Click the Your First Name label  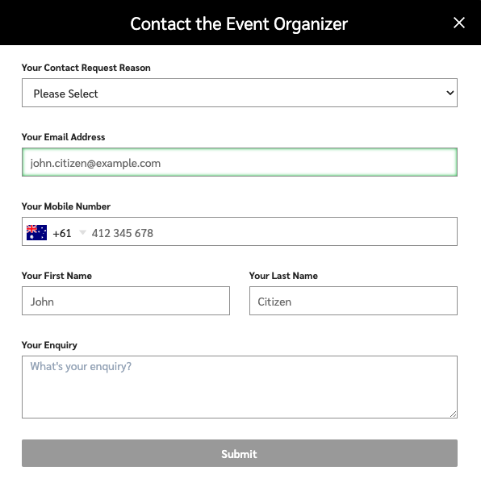click(56, 276)
